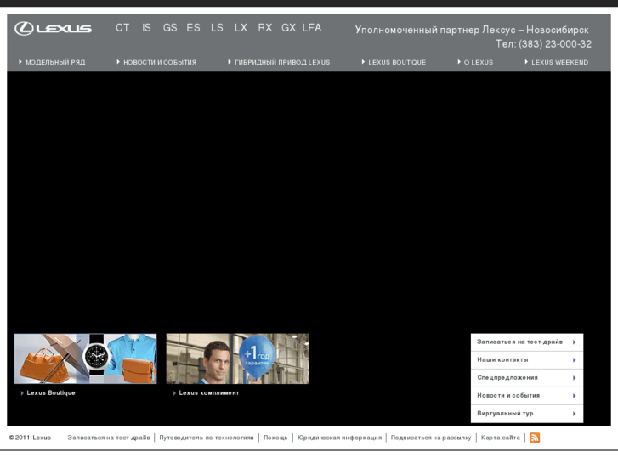
Task: Expand Новости и события in navigation bar
Action: tap(156, 62)
